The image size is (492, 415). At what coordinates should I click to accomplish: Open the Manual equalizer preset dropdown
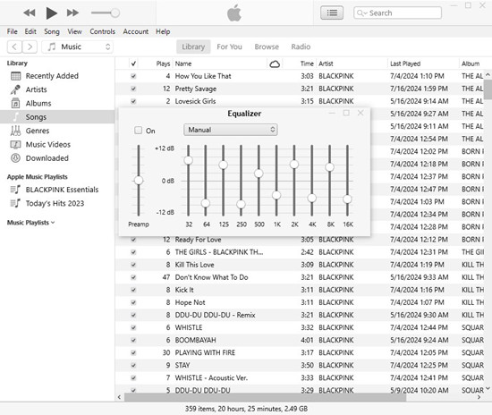coord(231,130)
